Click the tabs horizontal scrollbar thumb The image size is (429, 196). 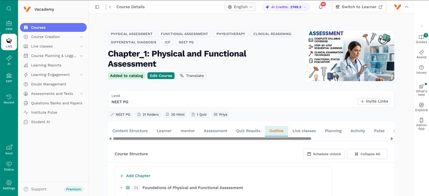[x=212, y=139]
